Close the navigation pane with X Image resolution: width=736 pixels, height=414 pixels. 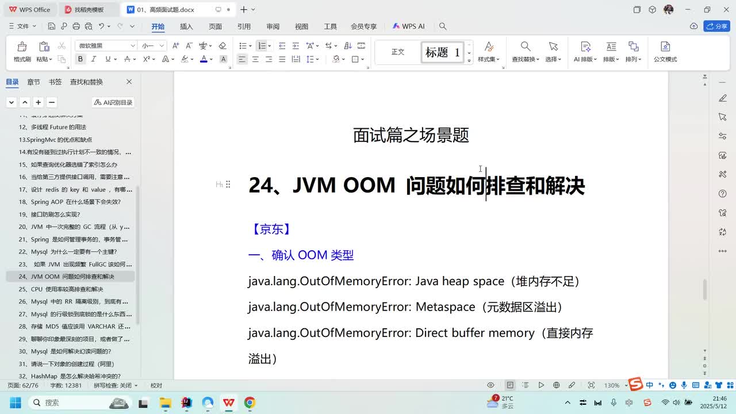tap(129, 82)
